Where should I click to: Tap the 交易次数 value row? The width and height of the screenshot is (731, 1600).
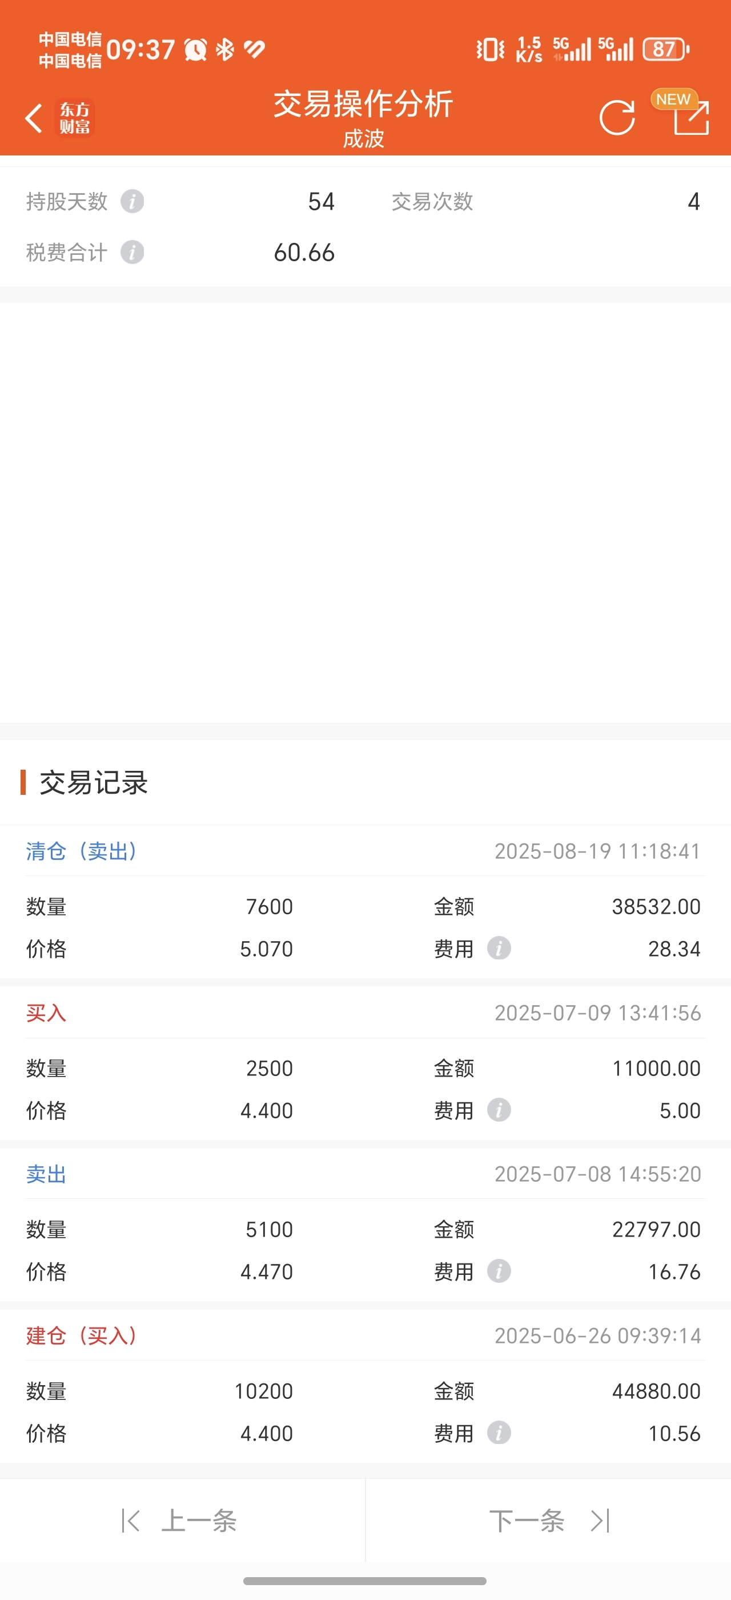tap(546, 201)
